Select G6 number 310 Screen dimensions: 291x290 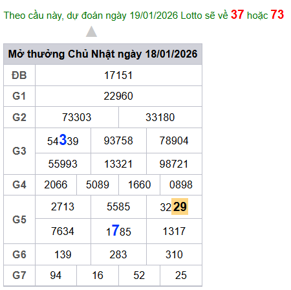pyautogui.click(x=174, y=254)
